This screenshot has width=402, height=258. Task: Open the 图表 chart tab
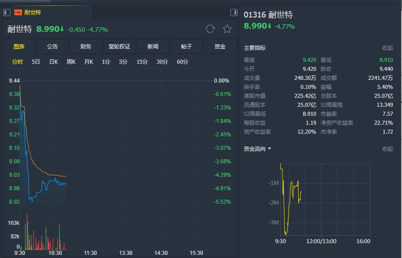(x=19, y=47)
